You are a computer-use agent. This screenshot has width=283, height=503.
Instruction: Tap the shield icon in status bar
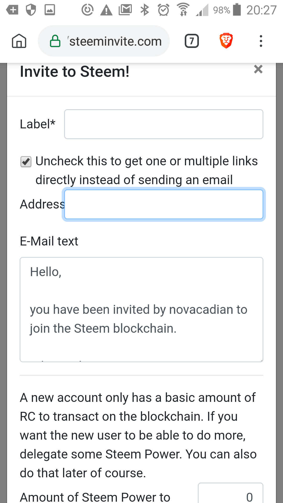pos(31,10)
